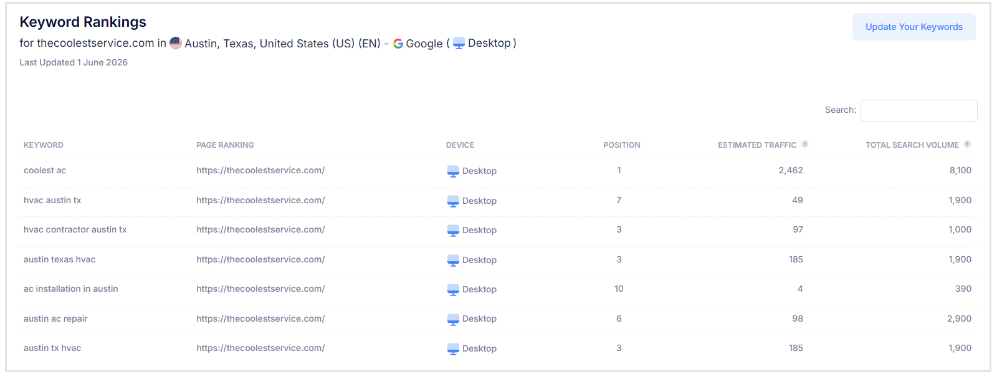Screen dimensions: 997x374
Task: Open the page URL for austin texas hvac
Action: click(260, 259)
